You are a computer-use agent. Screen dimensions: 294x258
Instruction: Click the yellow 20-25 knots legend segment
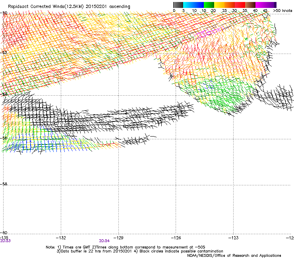click(219, 5)
